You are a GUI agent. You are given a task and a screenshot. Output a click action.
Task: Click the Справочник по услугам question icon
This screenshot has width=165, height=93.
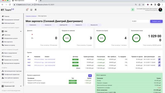click(x=3, y=60)
